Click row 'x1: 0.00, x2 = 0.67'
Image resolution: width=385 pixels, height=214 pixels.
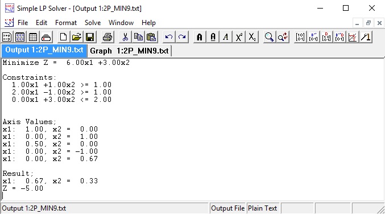tap(50, 159)
